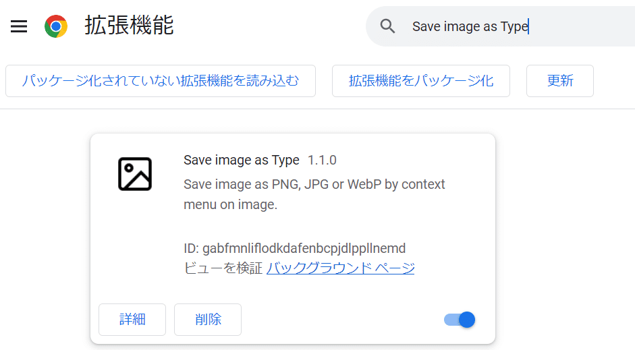Screen dimensions: 635x350
Task: Click パッケージ化されていない拡張機能を読み込む button
Action: 161,81
